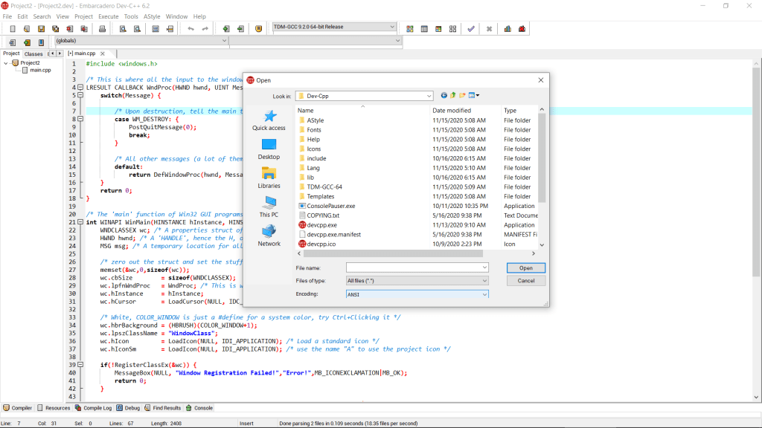The height and width of the screenshot is (428, 762).
Task: Click the Compile colored-squares icon
Action: coord(410,29)
